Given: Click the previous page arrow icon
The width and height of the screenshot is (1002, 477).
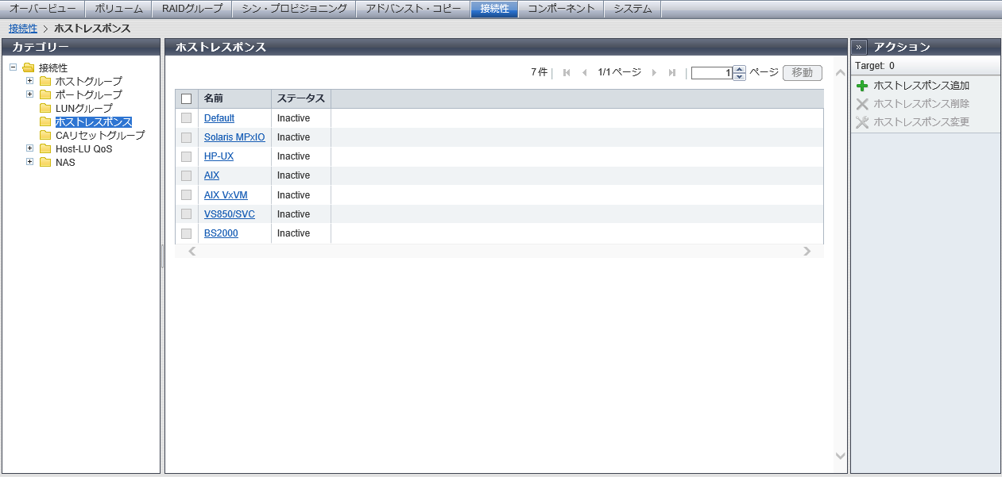Looking at the screenshot, I should (585, 73).
